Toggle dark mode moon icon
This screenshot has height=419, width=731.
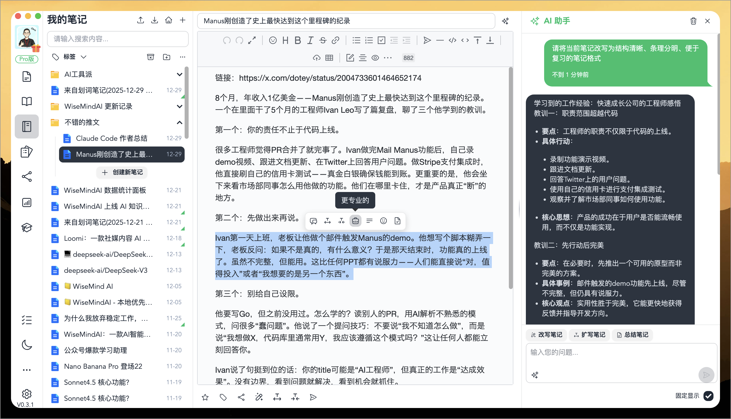[x=27, y=345]
